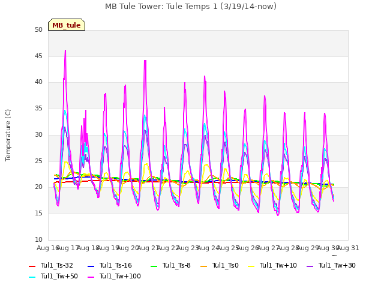Click the 40 y-axis tick label

click(x=38, y=82)
